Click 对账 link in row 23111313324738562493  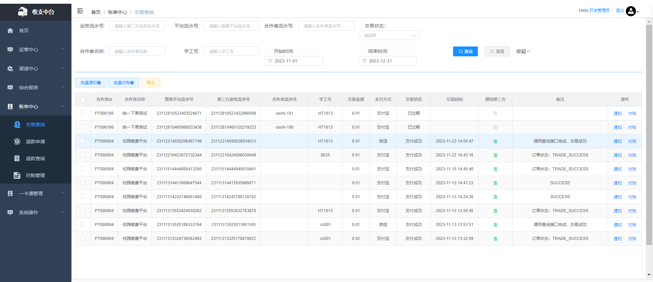pos(632,239)
